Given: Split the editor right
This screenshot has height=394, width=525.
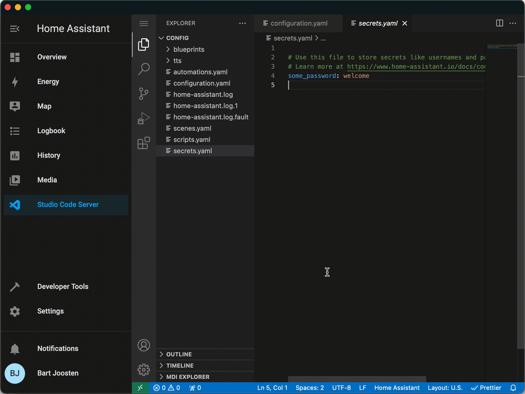Looking at the screenshot, I should point(499,23).
